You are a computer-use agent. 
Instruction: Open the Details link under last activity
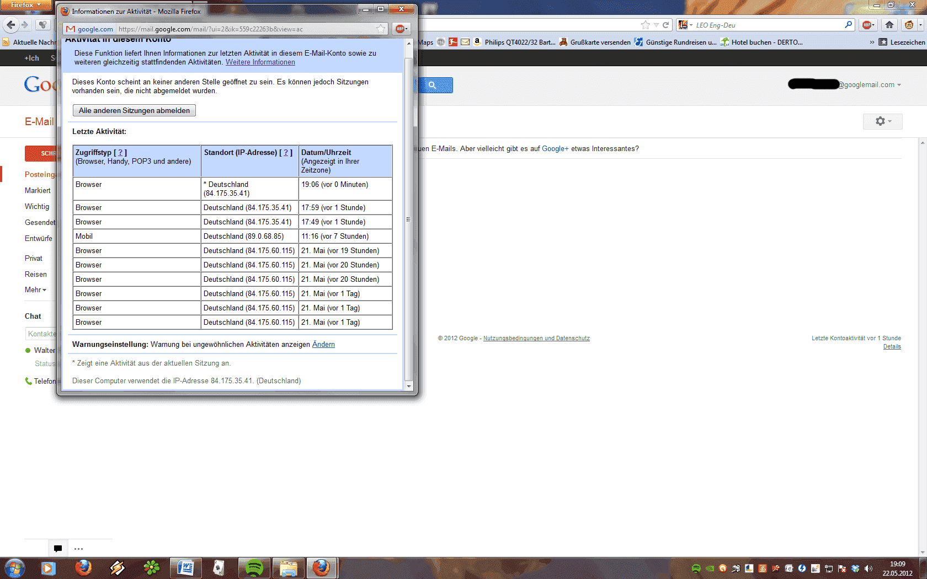pyautogui.click(x=892, y=347)
